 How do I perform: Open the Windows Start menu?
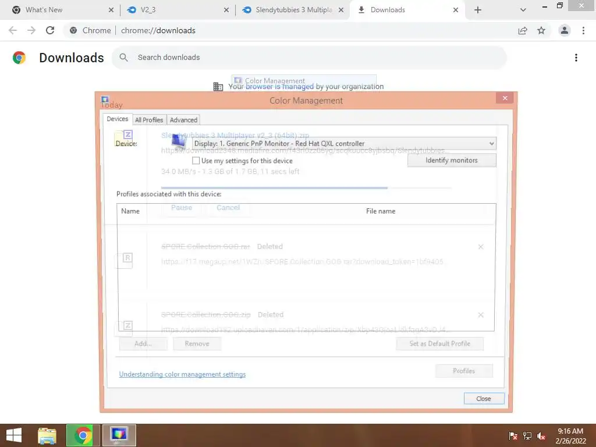[14, 435]
